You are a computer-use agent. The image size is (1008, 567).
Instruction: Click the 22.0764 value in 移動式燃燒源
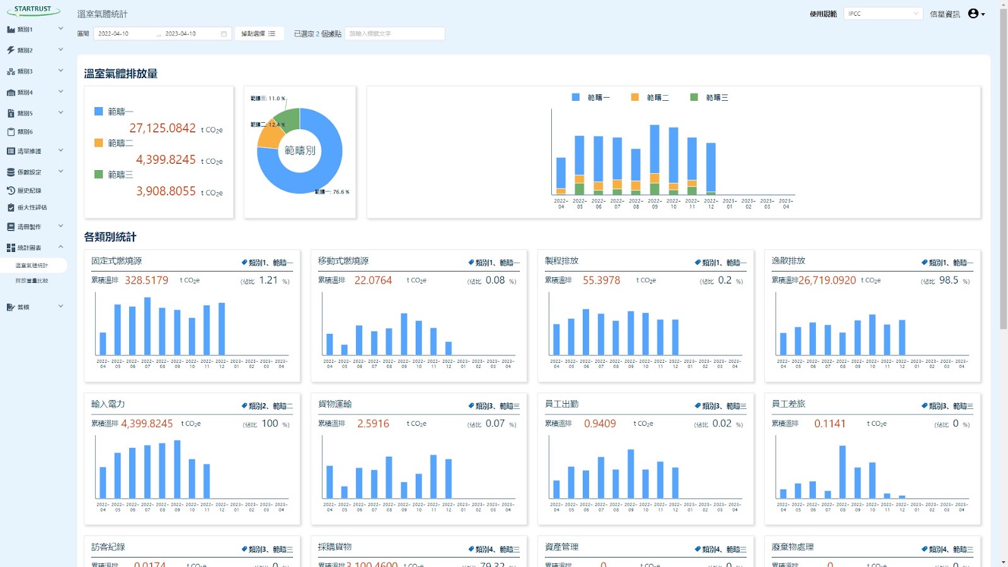(x=373, y=281)
